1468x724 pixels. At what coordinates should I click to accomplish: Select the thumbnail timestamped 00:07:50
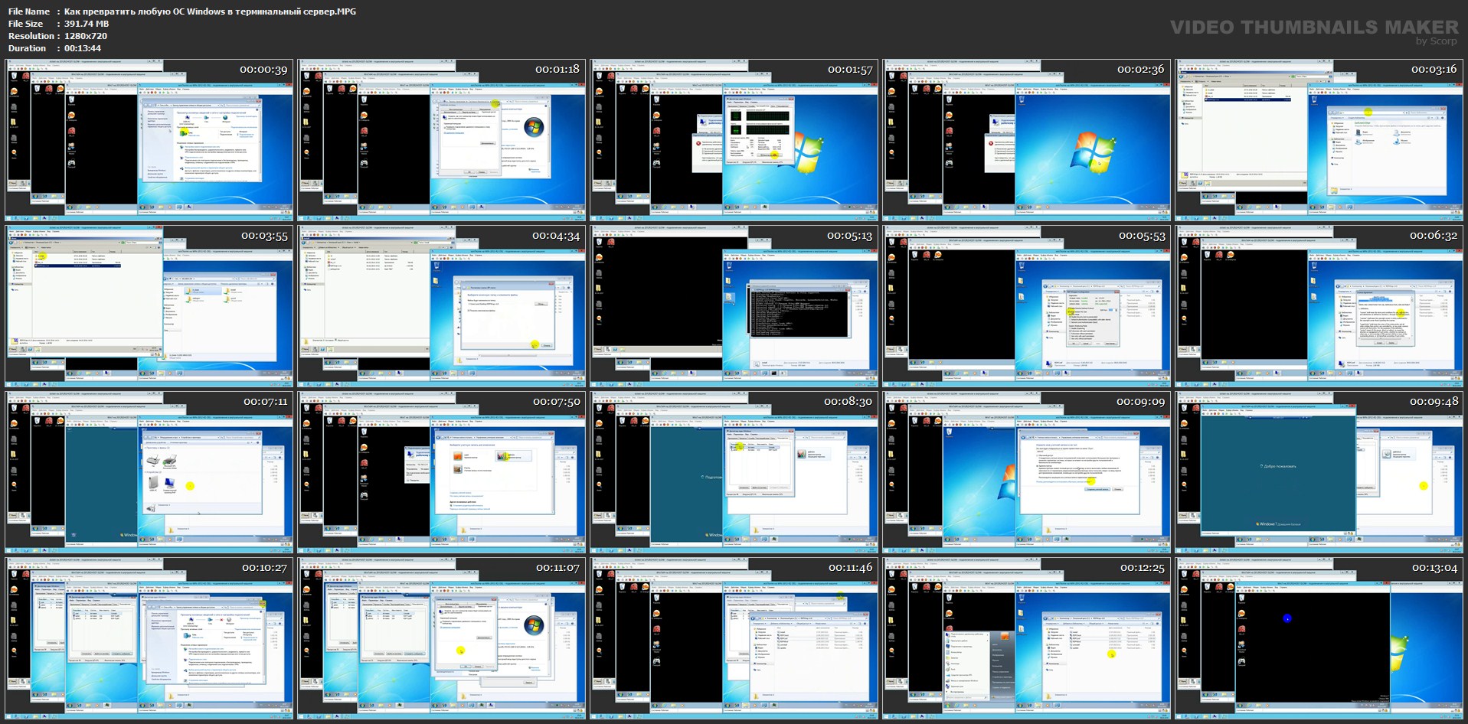point(442,472)
